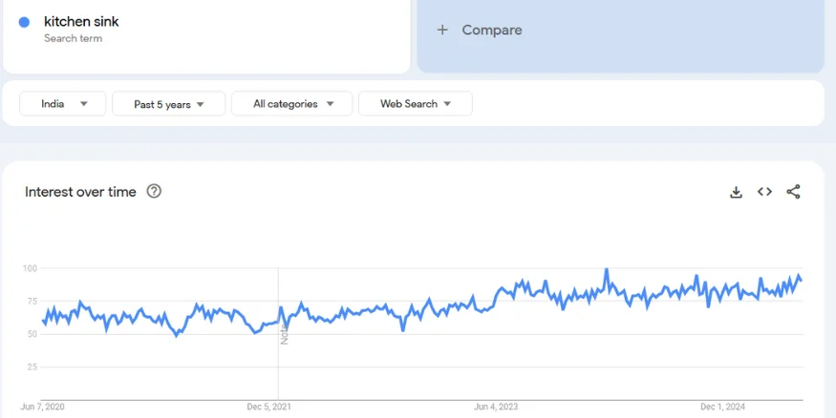Click the Note marker on the chart
This screenshot has width=836, height=418.
tap(284, 333)
